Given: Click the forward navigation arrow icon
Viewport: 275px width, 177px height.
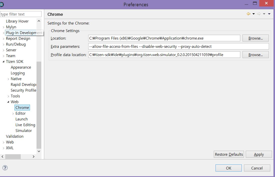Looking at the screenshot, I should [x=259, y=14].
